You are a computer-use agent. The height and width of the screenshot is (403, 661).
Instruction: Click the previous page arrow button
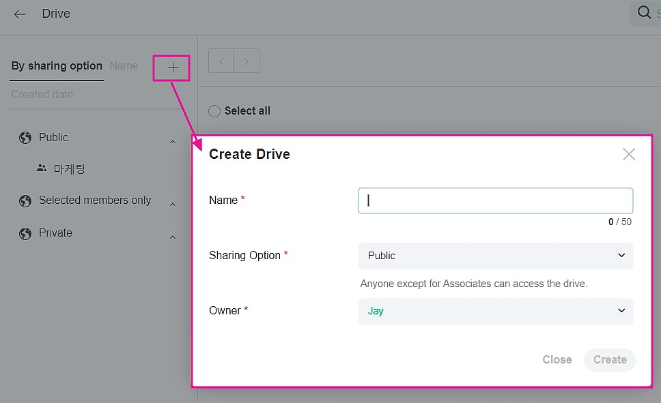click(x=221, y=61)
